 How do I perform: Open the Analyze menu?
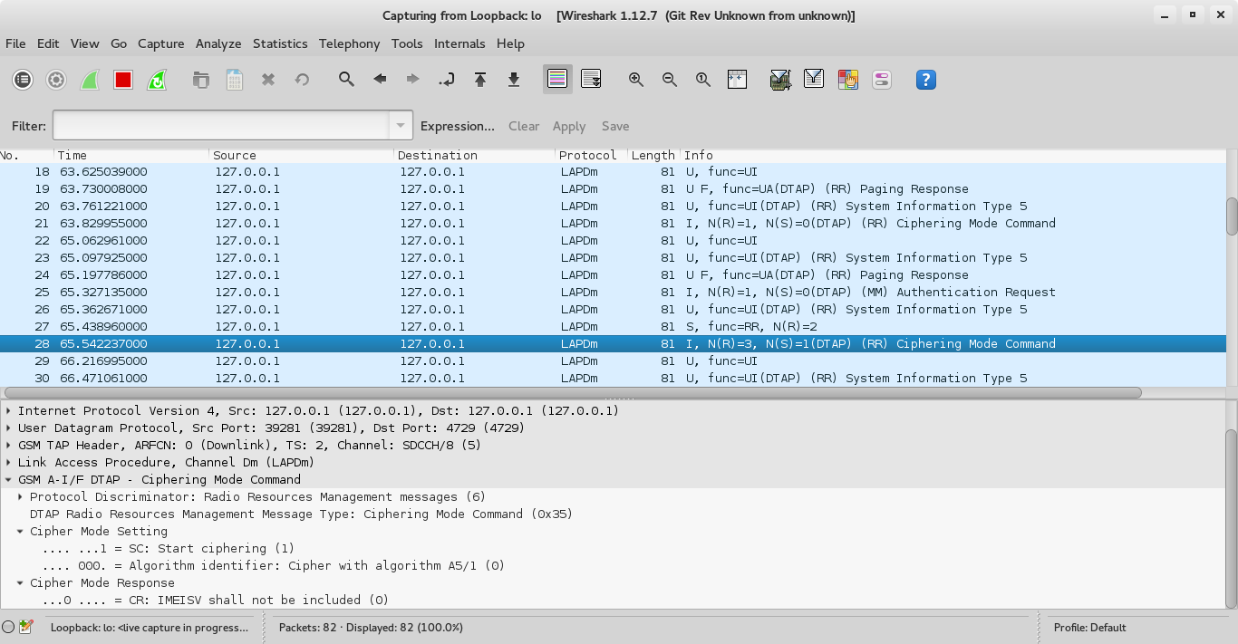click(x=218, y=43)
